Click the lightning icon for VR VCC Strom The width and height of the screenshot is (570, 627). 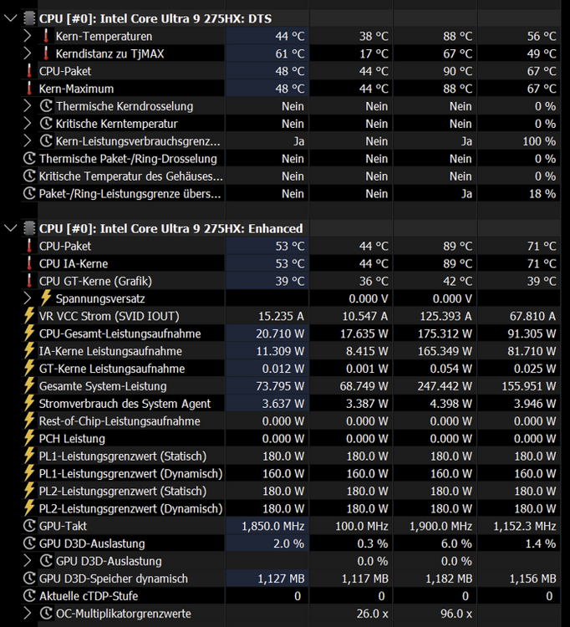click(x=28, y=316)
